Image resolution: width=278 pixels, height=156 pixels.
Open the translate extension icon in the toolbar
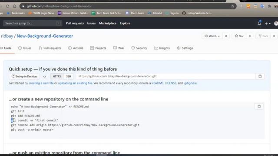coord(262,6)
